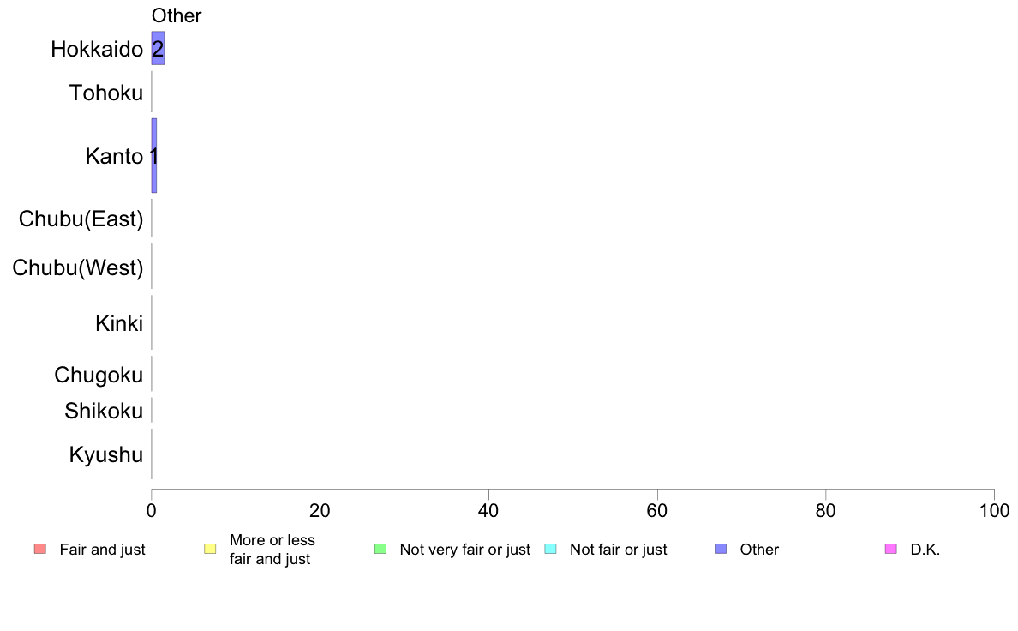Select the blue Other legend swatch
The image size is (1018, 631).
click(721, 549)
